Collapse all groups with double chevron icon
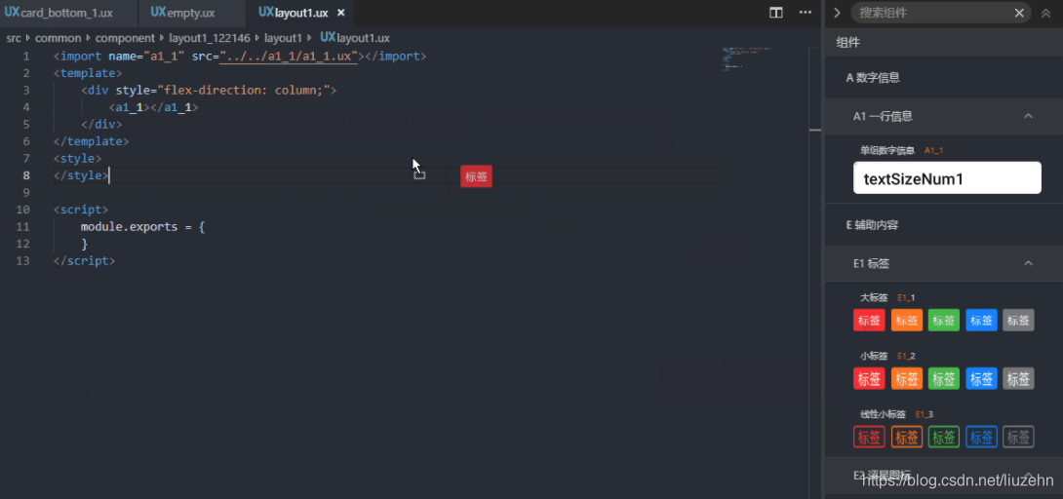1063x499 pixels. (1045, 13)
